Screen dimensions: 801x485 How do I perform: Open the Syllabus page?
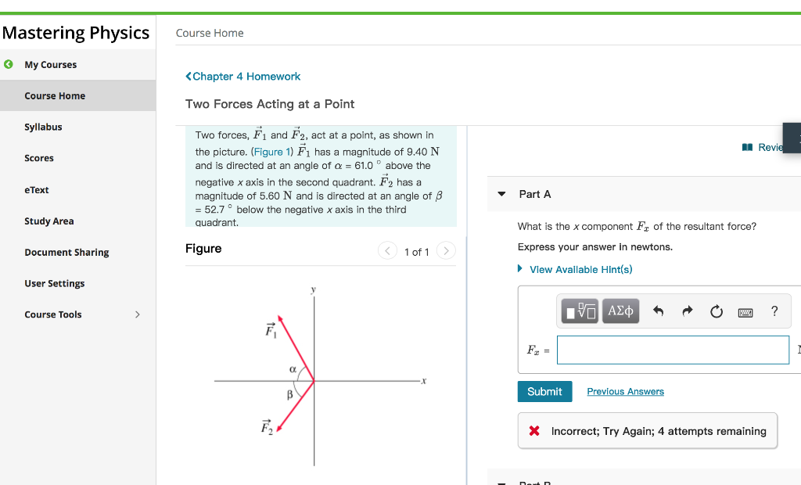point(43,127)
